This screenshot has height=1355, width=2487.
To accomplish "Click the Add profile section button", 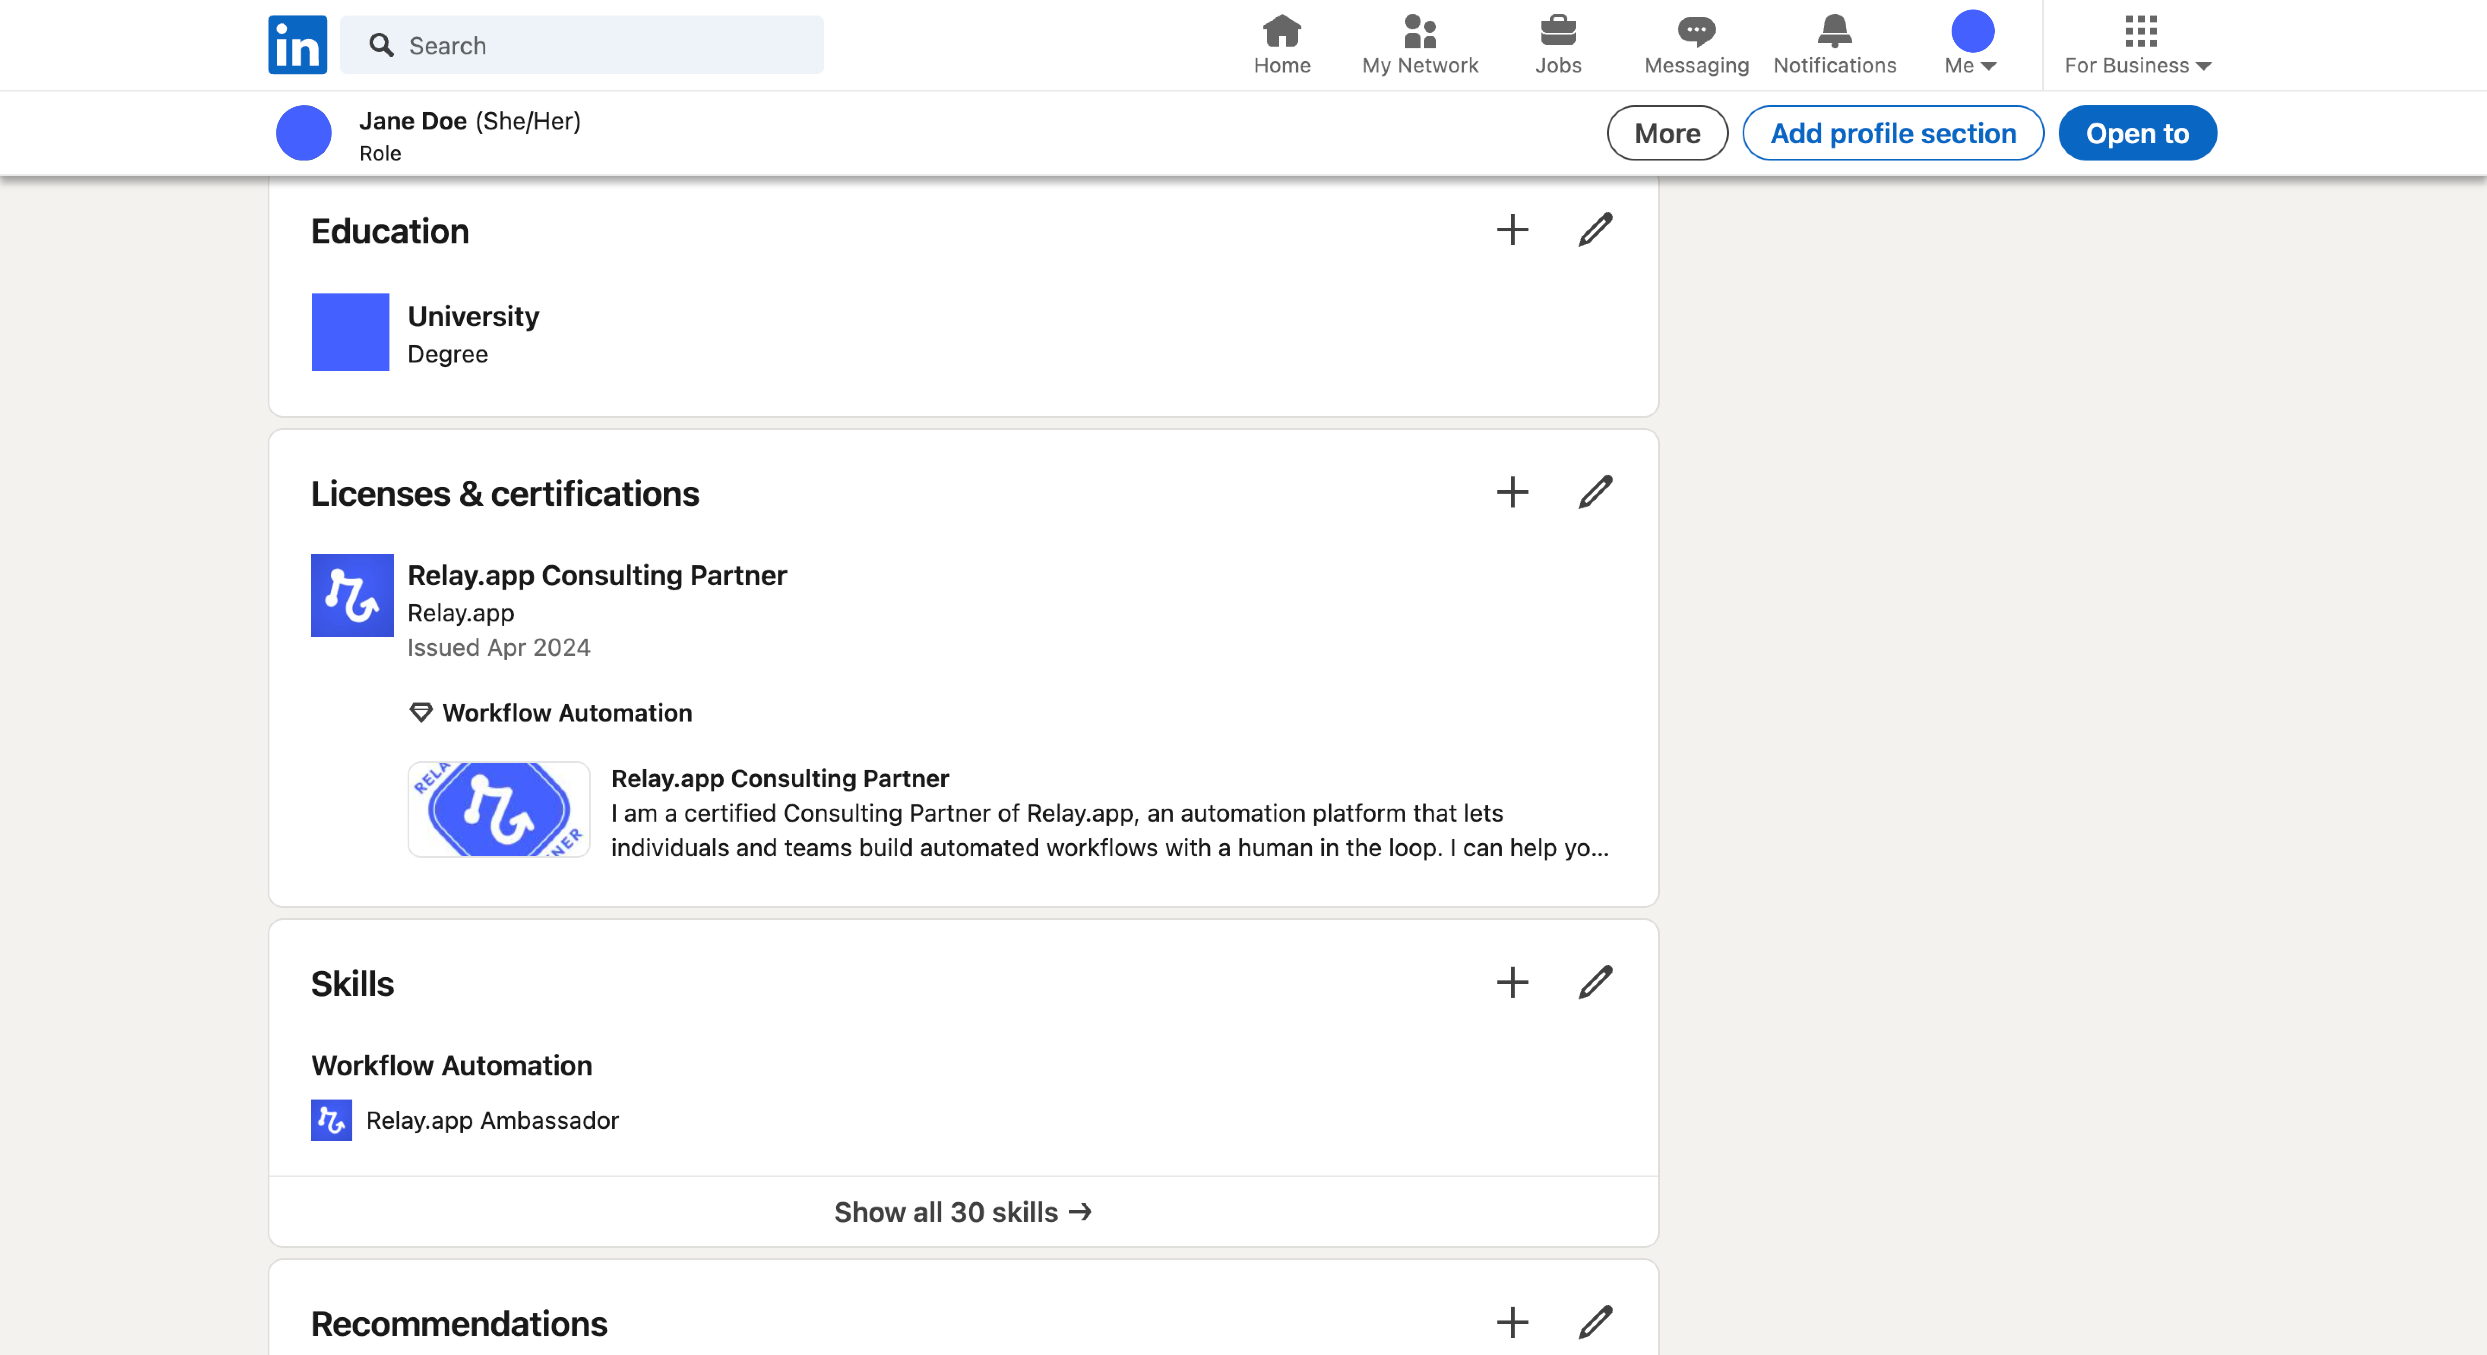I will (x=1892, y=133).
